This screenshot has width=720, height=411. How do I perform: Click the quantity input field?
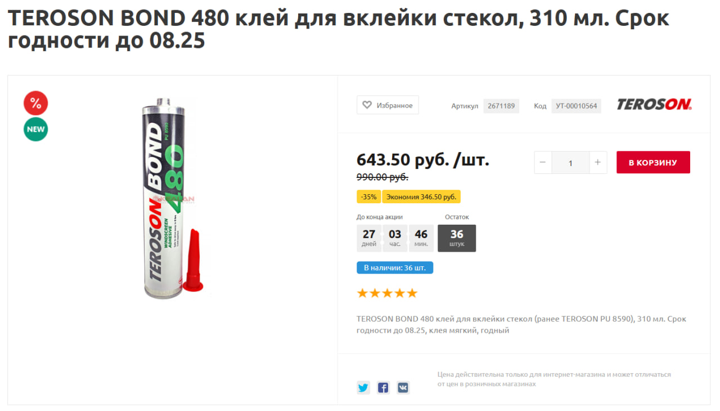pyautogui.click(x=570, y=162)
